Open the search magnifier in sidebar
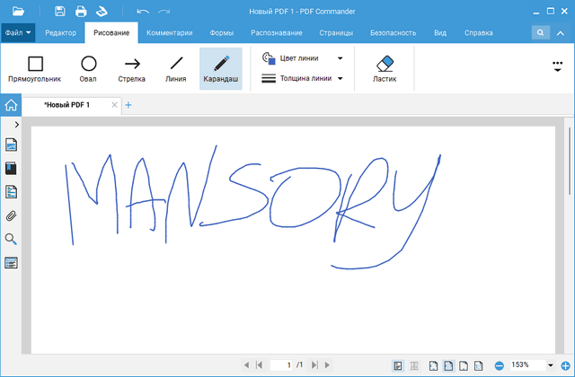 tap(12, 239)
